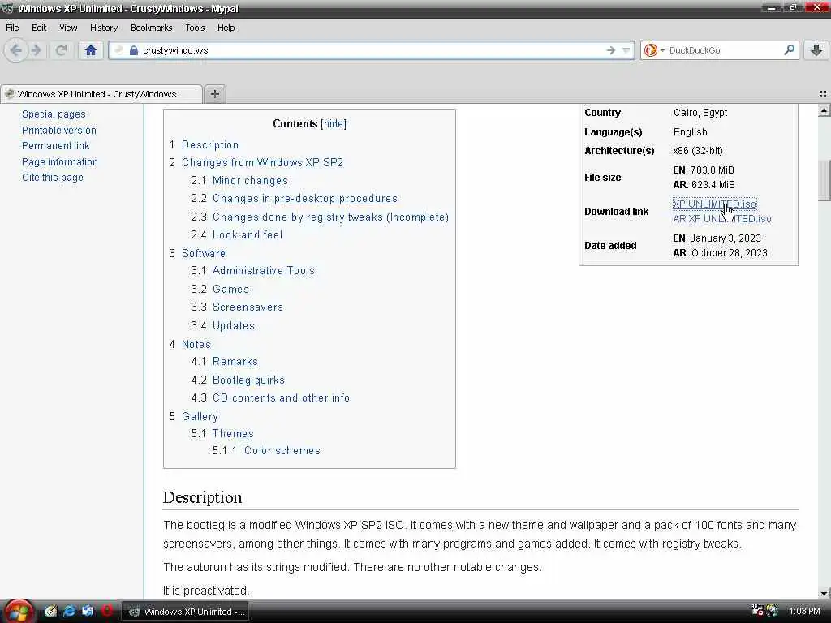Jump to Changes in pre-desktop procedures

tap(305, 199)
